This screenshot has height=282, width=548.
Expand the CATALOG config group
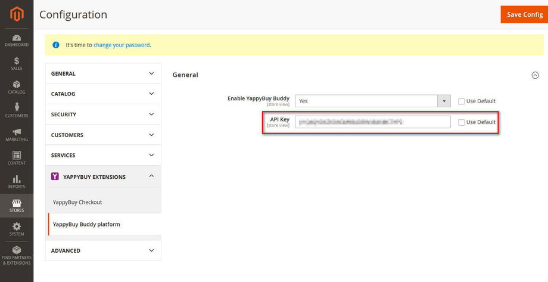pyautogui.click(x=103, y=94)
